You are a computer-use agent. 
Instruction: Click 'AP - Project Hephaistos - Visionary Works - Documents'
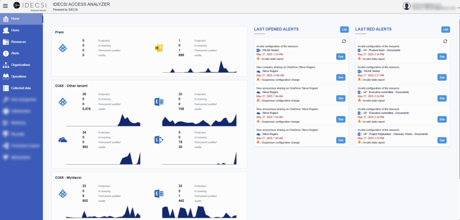tap(395, 134)
